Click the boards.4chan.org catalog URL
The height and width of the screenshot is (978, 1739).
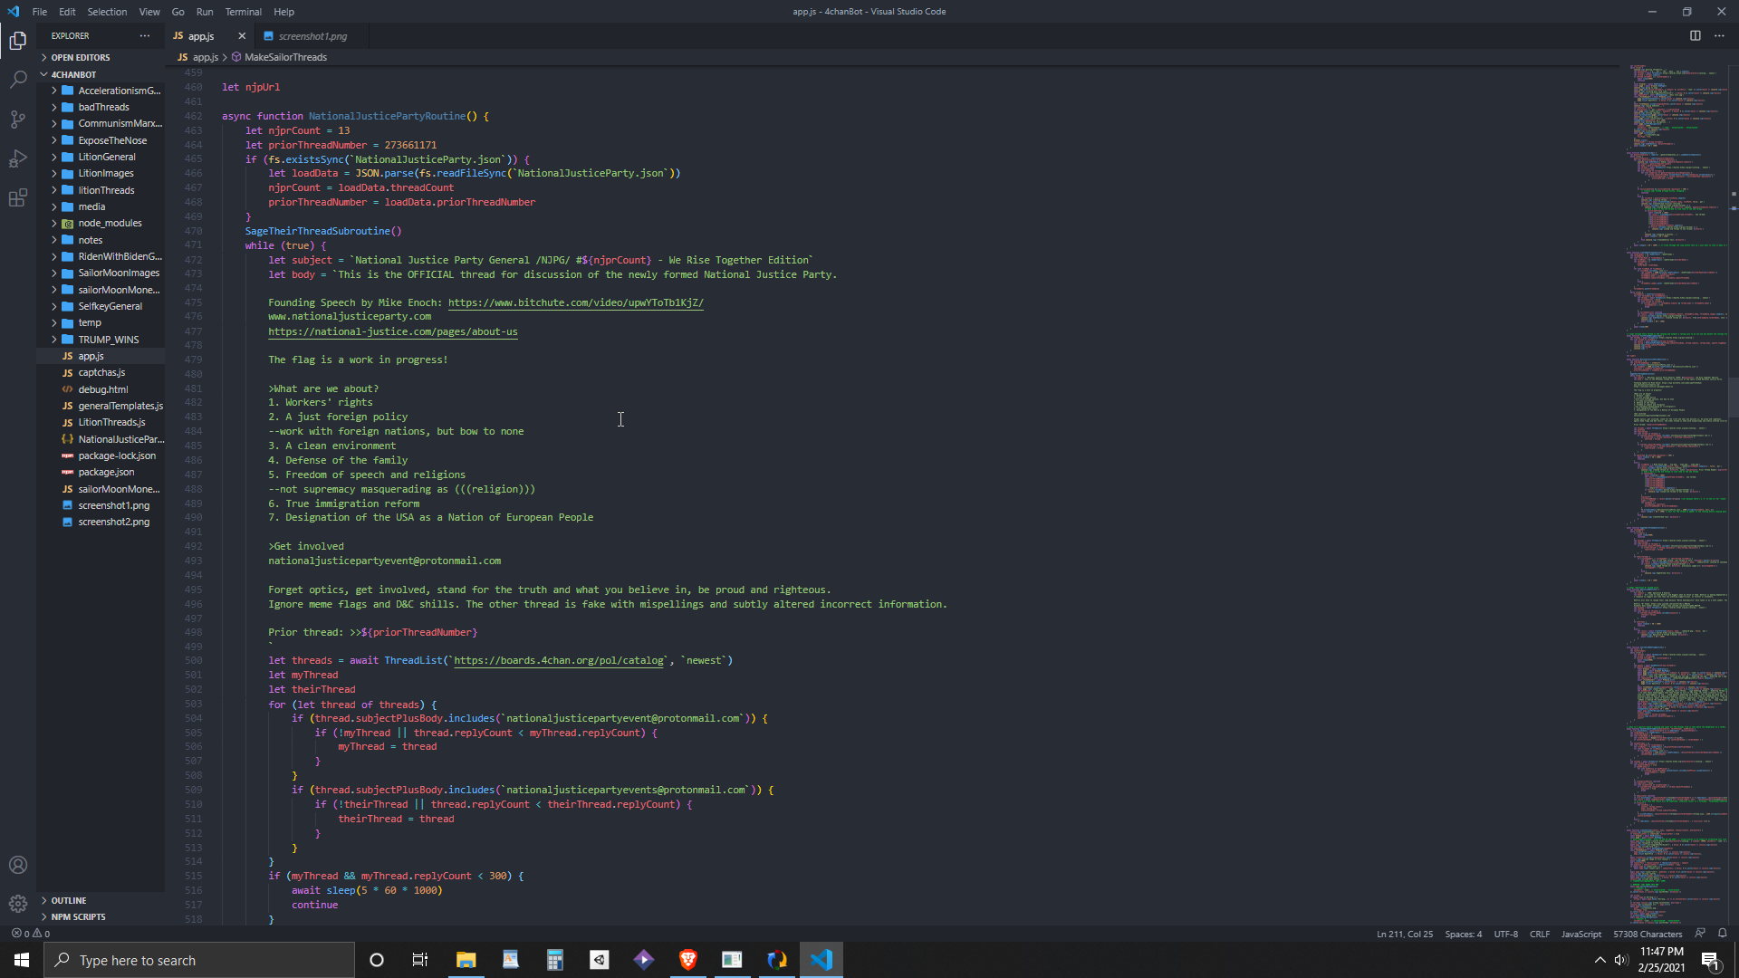point(558,660)
